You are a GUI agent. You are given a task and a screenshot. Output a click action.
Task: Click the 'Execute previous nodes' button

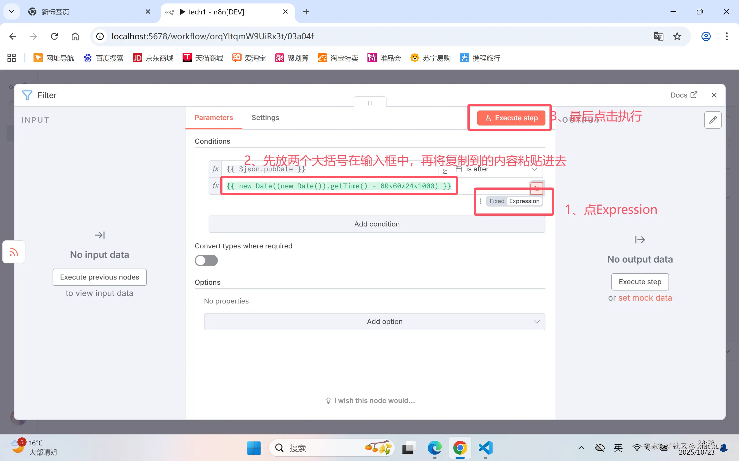point(99,277)
